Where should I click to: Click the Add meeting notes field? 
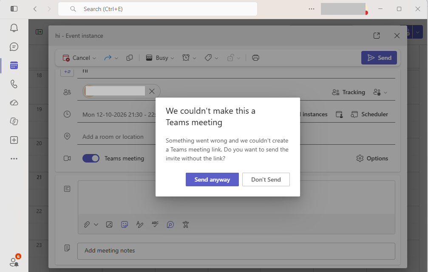pyautogui.click(x=236, y=251)
